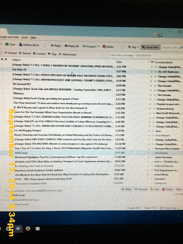Toggle the Quick Filter button

click(150, 47)
